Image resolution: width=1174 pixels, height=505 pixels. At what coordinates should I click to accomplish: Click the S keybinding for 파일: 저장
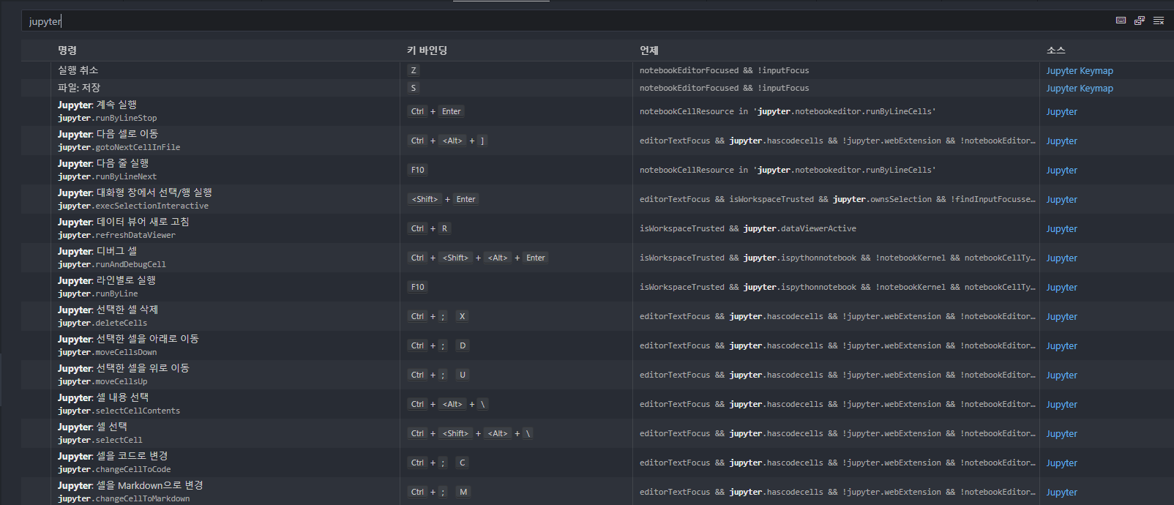[414, 88]
